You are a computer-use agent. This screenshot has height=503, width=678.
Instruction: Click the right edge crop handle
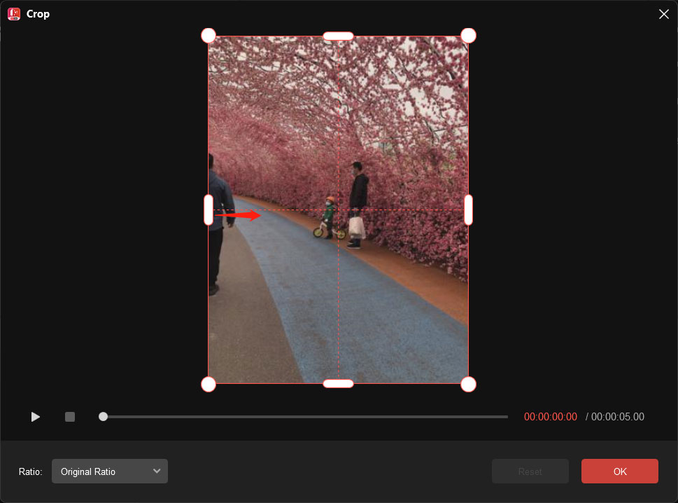pos(468,210)
